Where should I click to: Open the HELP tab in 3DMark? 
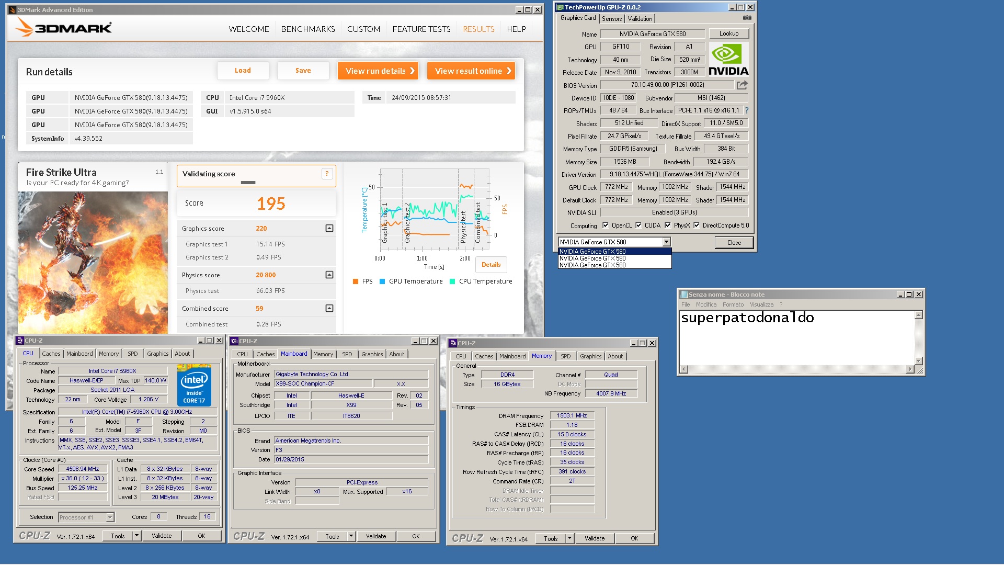click(516, 29)
